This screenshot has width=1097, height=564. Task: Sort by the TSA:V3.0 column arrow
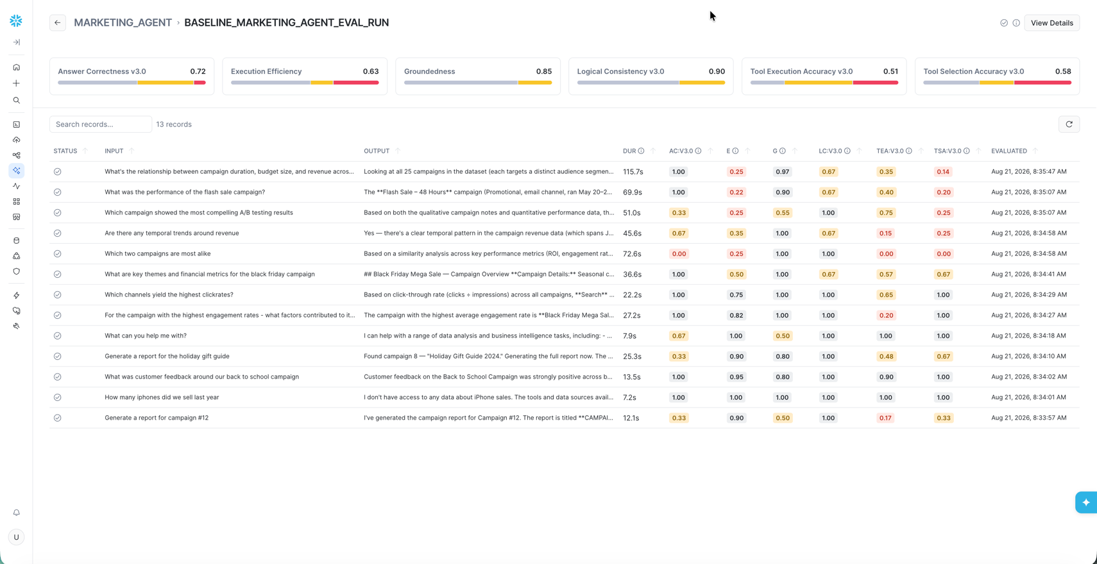978,151
